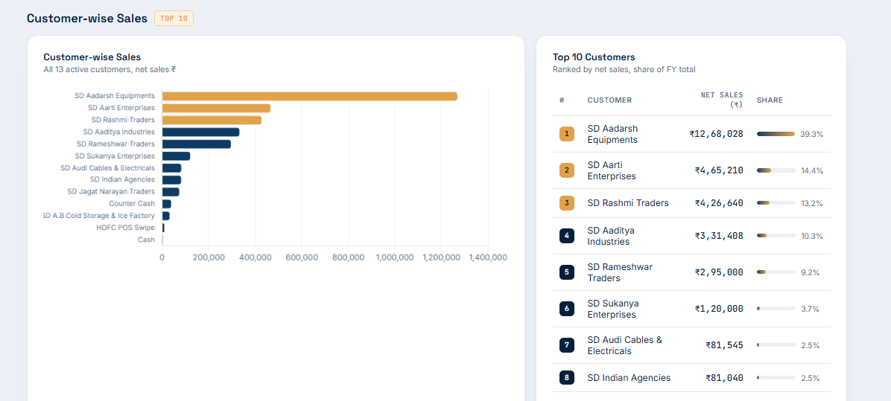This screenshot has height=401, width=891.
Task: Click the CUSTOMER column header
Action: tap(609, 100)
